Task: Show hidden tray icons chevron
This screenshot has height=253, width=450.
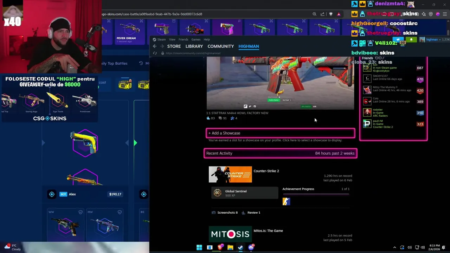Action: 394,247
